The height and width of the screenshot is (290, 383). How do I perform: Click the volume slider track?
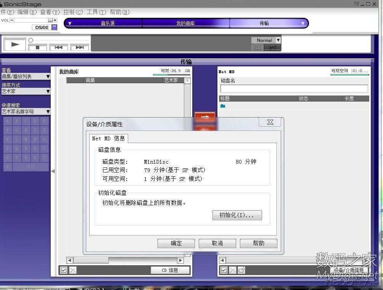pyautogui.click(x=32, y=20)
